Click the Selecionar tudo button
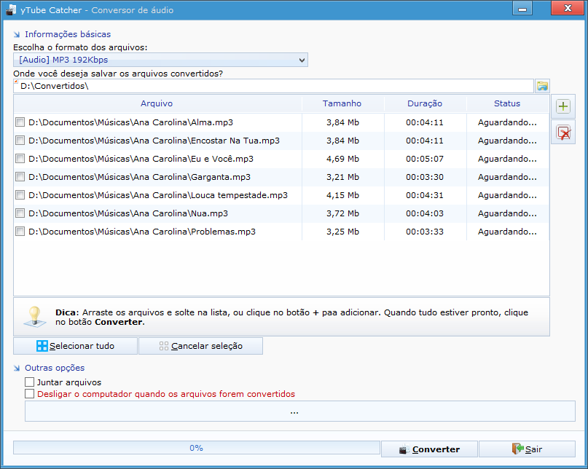Screen dimensions: 588x469 pyautogui.click(x=75, y=346)
